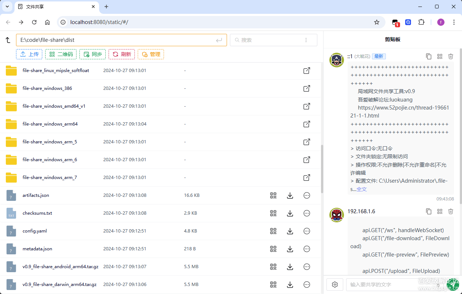This screenshot has height=294, width=462.
Task: Open clipboard settings gear button
Action: pyautogui.click(x=335, y=285)
